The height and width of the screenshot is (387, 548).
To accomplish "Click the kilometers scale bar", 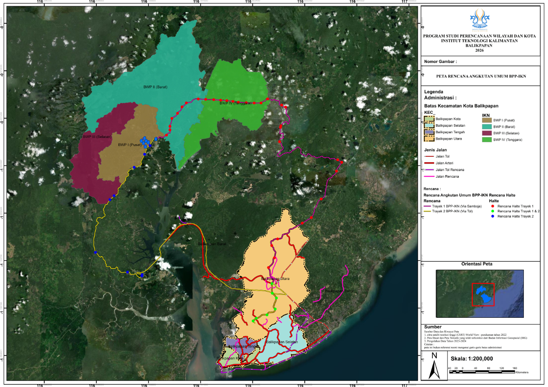I will tap(482, 372).
